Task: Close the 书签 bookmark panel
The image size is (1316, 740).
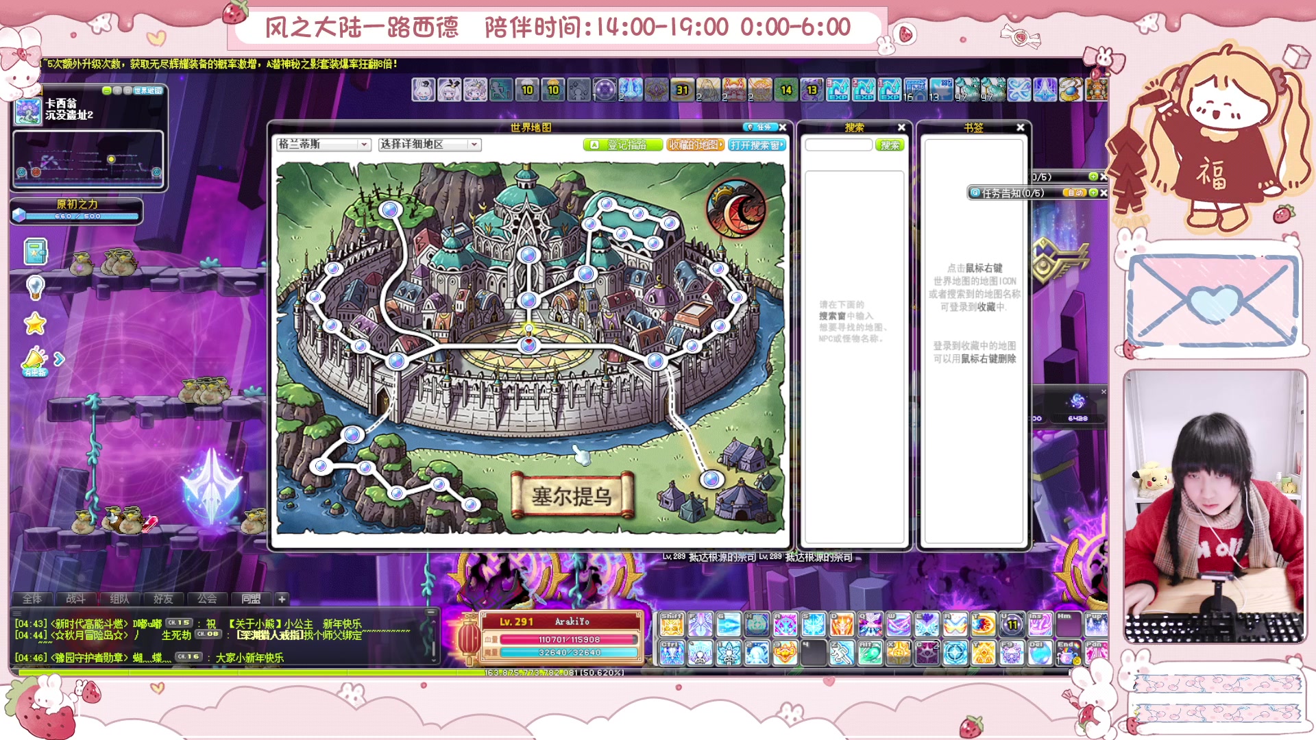Action: point(1021,127)
